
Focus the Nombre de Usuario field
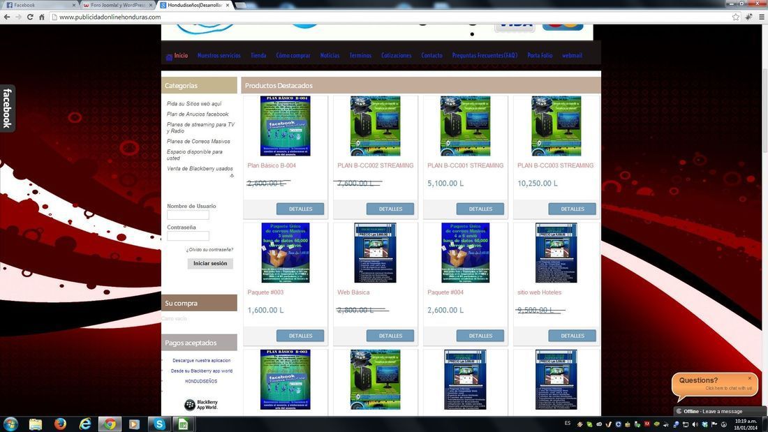pyautogui.click(x=188, y=215)
